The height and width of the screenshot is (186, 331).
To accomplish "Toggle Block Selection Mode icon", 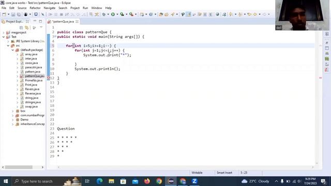I will coord(205,14).
